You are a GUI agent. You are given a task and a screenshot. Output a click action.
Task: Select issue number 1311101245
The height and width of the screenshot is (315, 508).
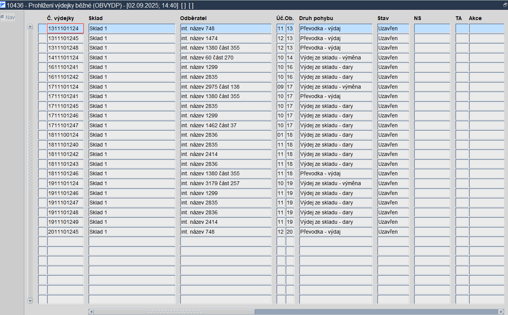click(x=65, y=38)
